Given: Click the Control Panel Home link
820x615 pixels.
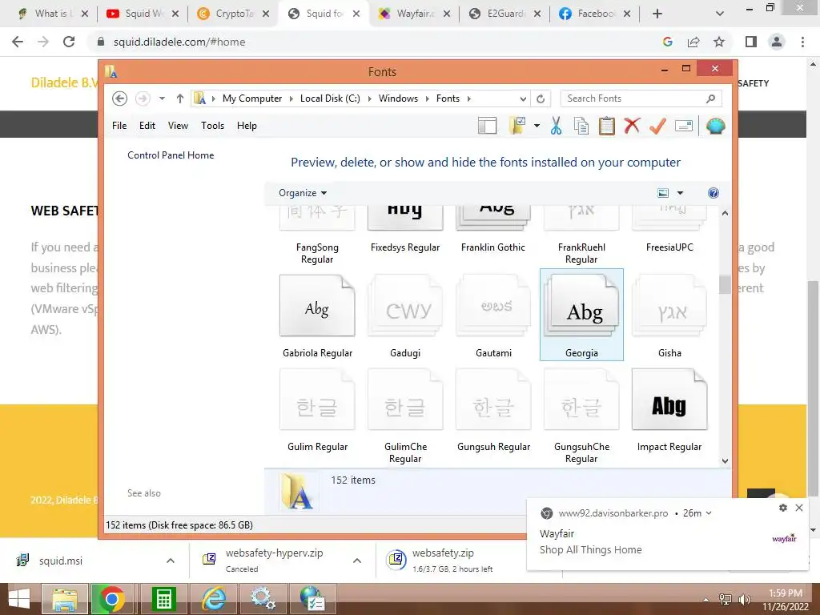Looking at the screenshot, I should [171, 155].
